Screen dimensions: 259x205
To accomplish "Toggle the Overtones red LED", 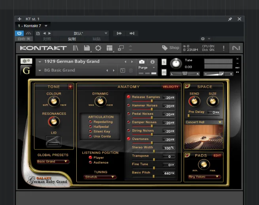I will (x=129, y=139).
